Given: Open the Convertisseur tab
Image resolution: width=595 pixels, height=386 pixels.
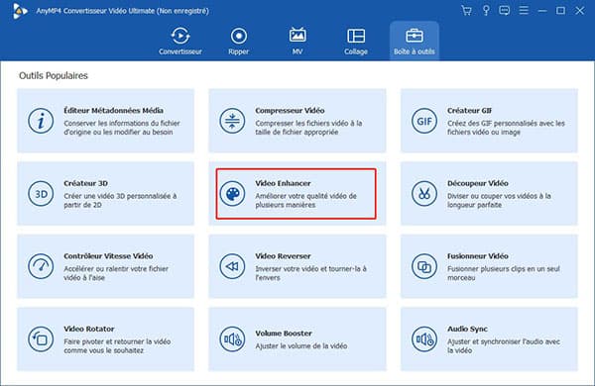Looking at the screenshot, I should [180, 42].
